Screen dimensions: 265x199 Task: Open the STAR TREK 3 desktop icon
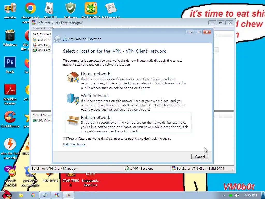tap(71, 175)
